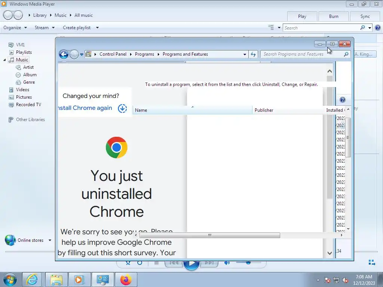
Task: Select the VM1 library node
Action: point(20,45)
